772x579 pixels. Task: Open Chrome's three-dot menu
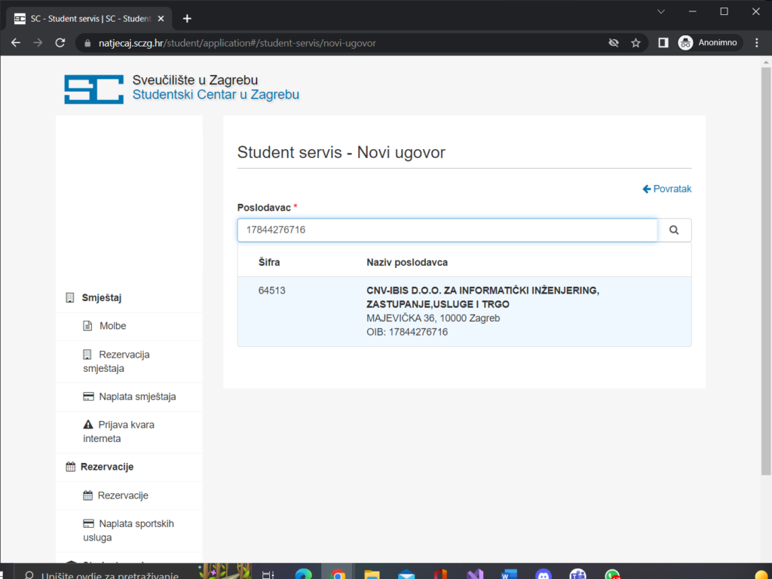coord(757,43)
